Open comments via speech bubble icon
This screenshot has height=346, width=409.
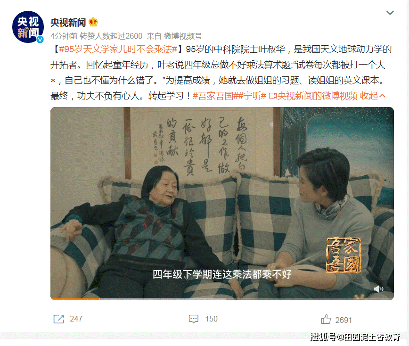(x=194, y=319)
